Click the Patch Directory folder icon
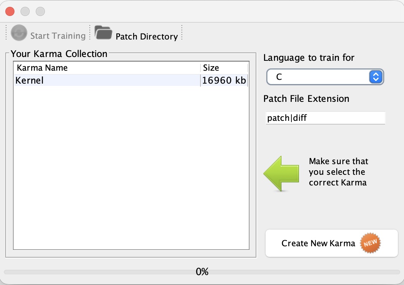This screenshot has width=404, height=285. point(103,33)
